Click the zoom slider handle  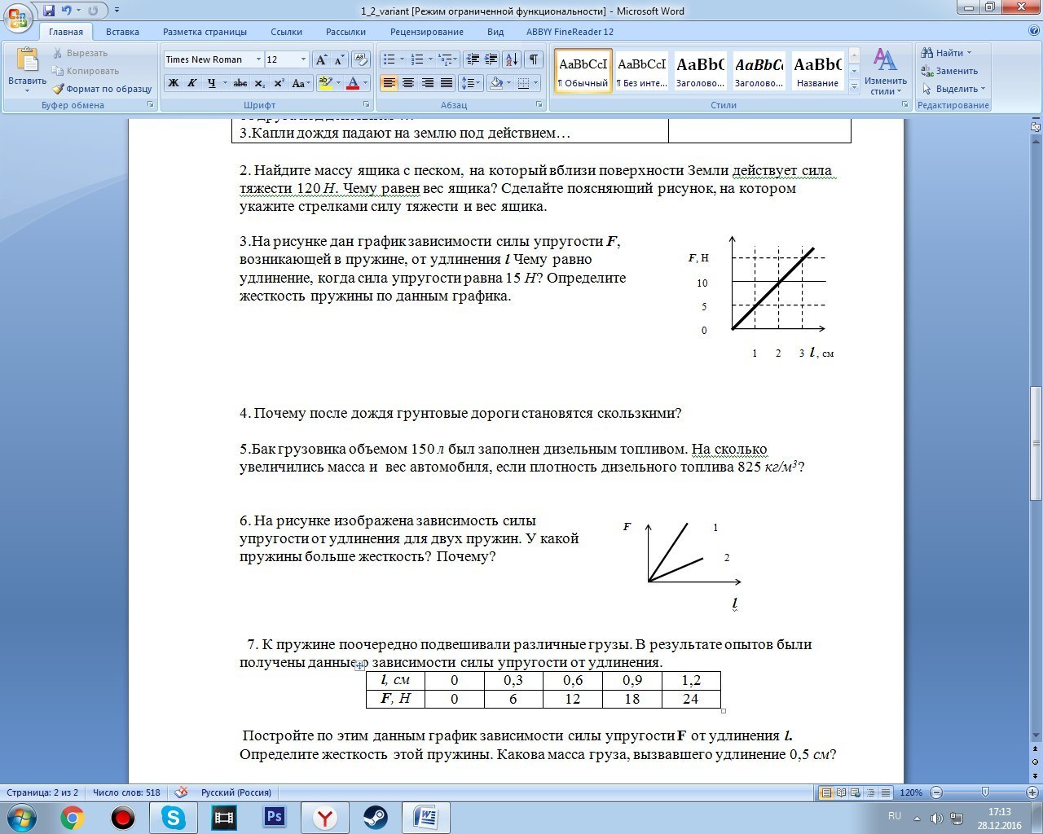[x=985, y=792]
